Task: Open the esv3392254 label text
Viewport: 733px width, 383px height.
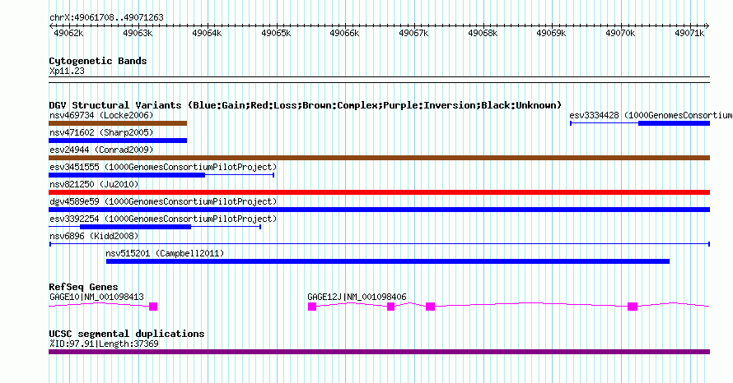Action: [x=163, y=219]
